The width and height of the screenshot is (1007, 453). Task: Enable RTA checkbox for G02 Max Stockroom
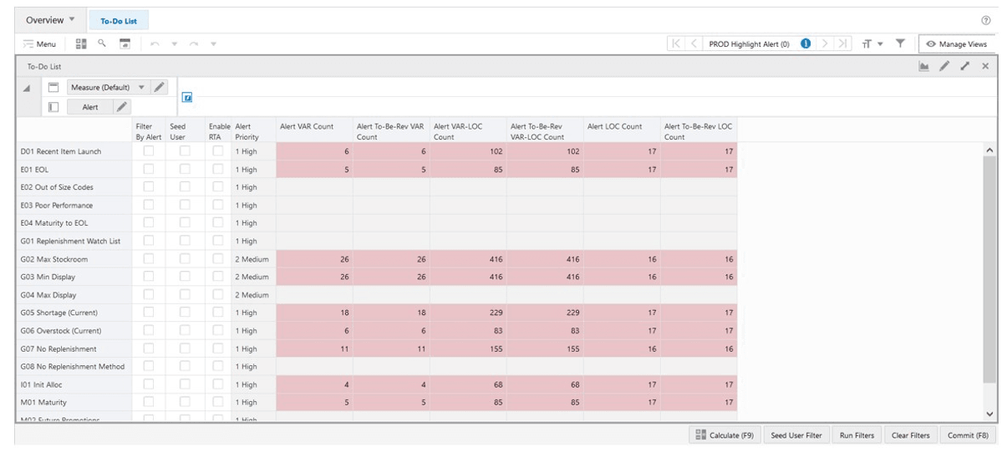(x=217, y=259)
